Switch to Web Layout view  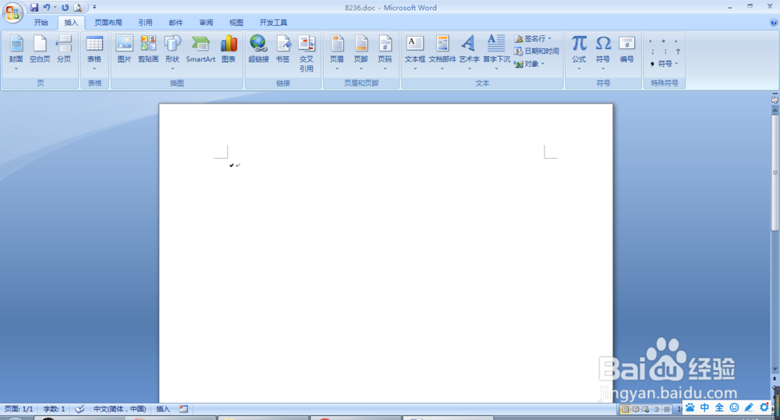646,409
